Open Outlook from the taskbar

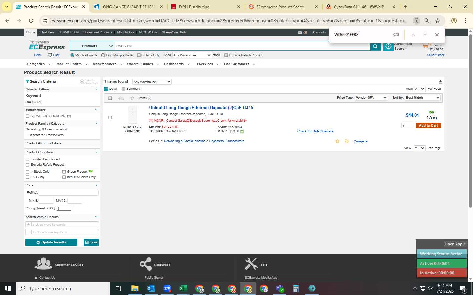tap(151, 288)
